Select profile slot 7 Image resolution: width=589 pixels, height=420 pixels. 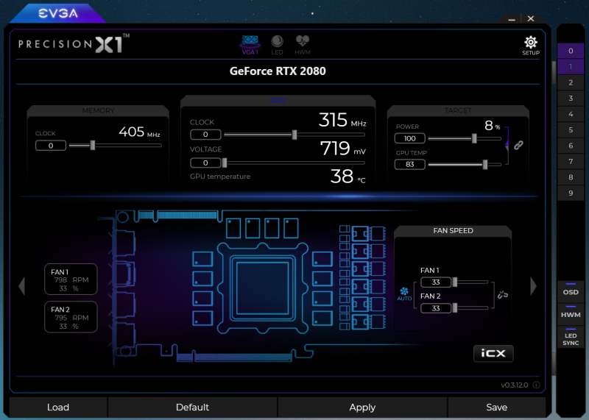point(571,161)
